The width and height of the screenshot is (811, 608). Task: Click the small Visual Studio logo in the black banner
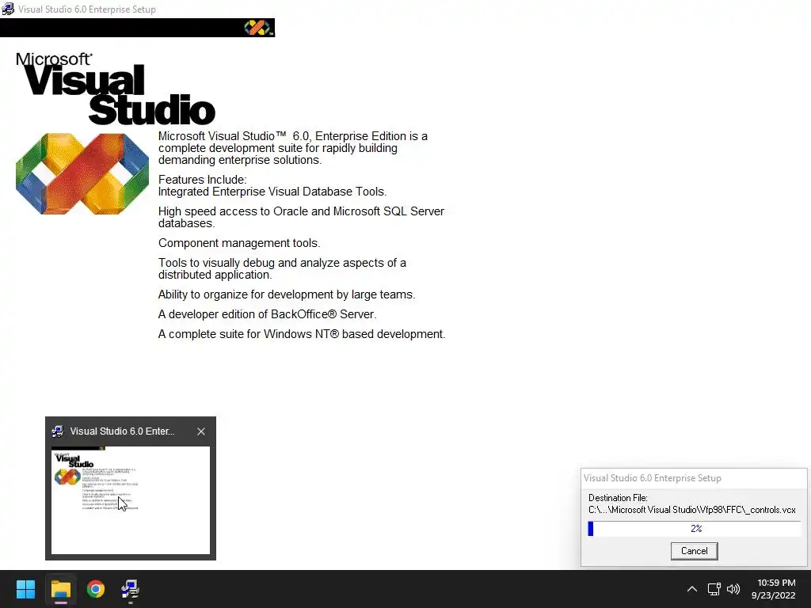click(x=257, y=28)
